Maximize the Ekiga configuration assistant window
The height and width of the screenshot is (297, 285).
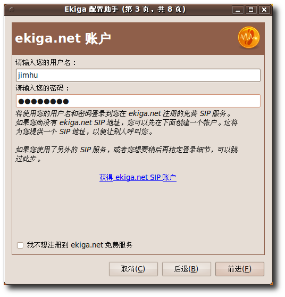click(x=251, y=10)
